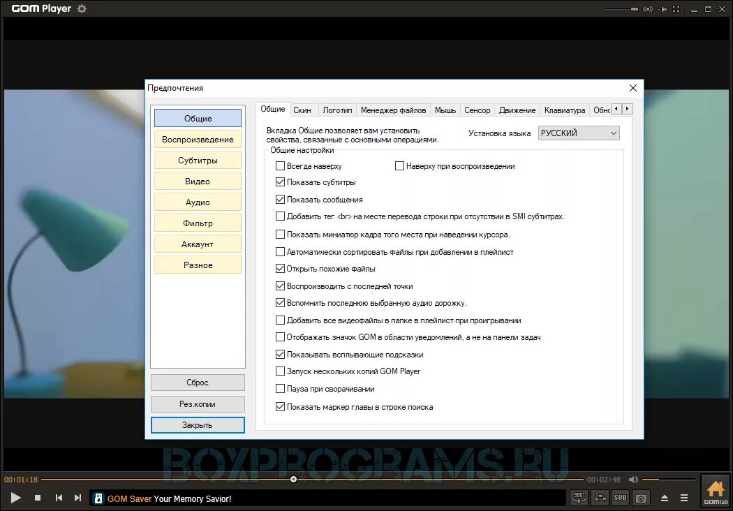Enable Автоматически сортировать файлы checkbox
Screen dimensions: 733x511
pos(280,252)
